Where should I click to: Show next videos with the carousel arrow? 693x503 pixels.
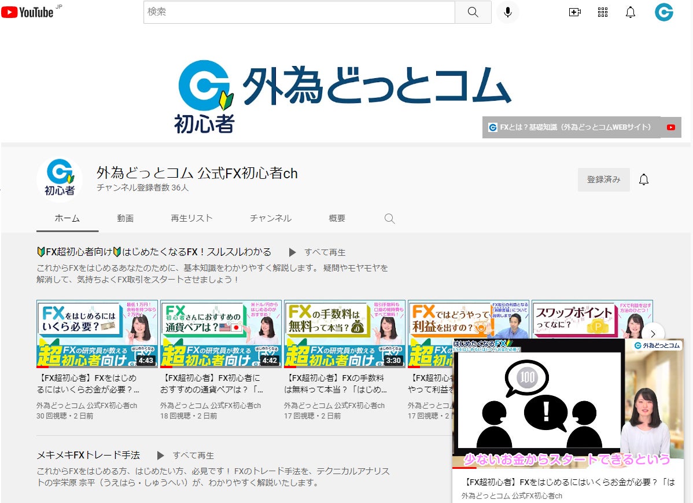[653, 333]
